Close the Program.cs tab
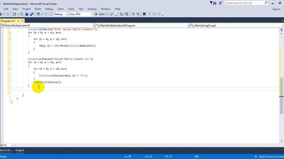The image size is (284, 159). [23, 21]
